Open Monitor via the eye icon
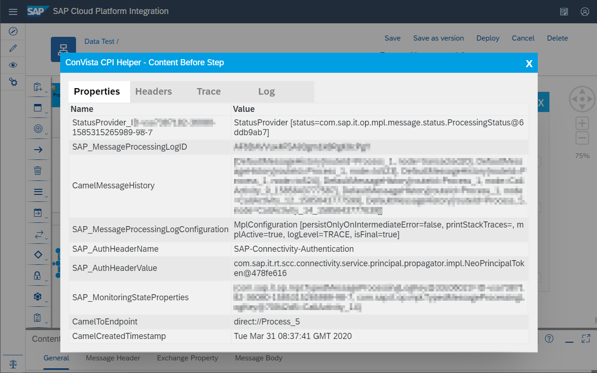597x373 pixels. click(x=13, y=65)
